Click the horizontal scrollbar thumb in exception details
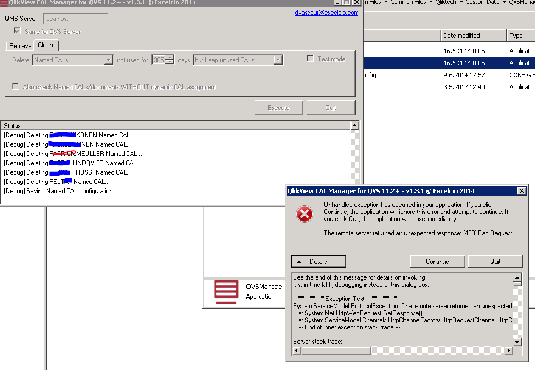535x370 pixels. click(336, 350)
